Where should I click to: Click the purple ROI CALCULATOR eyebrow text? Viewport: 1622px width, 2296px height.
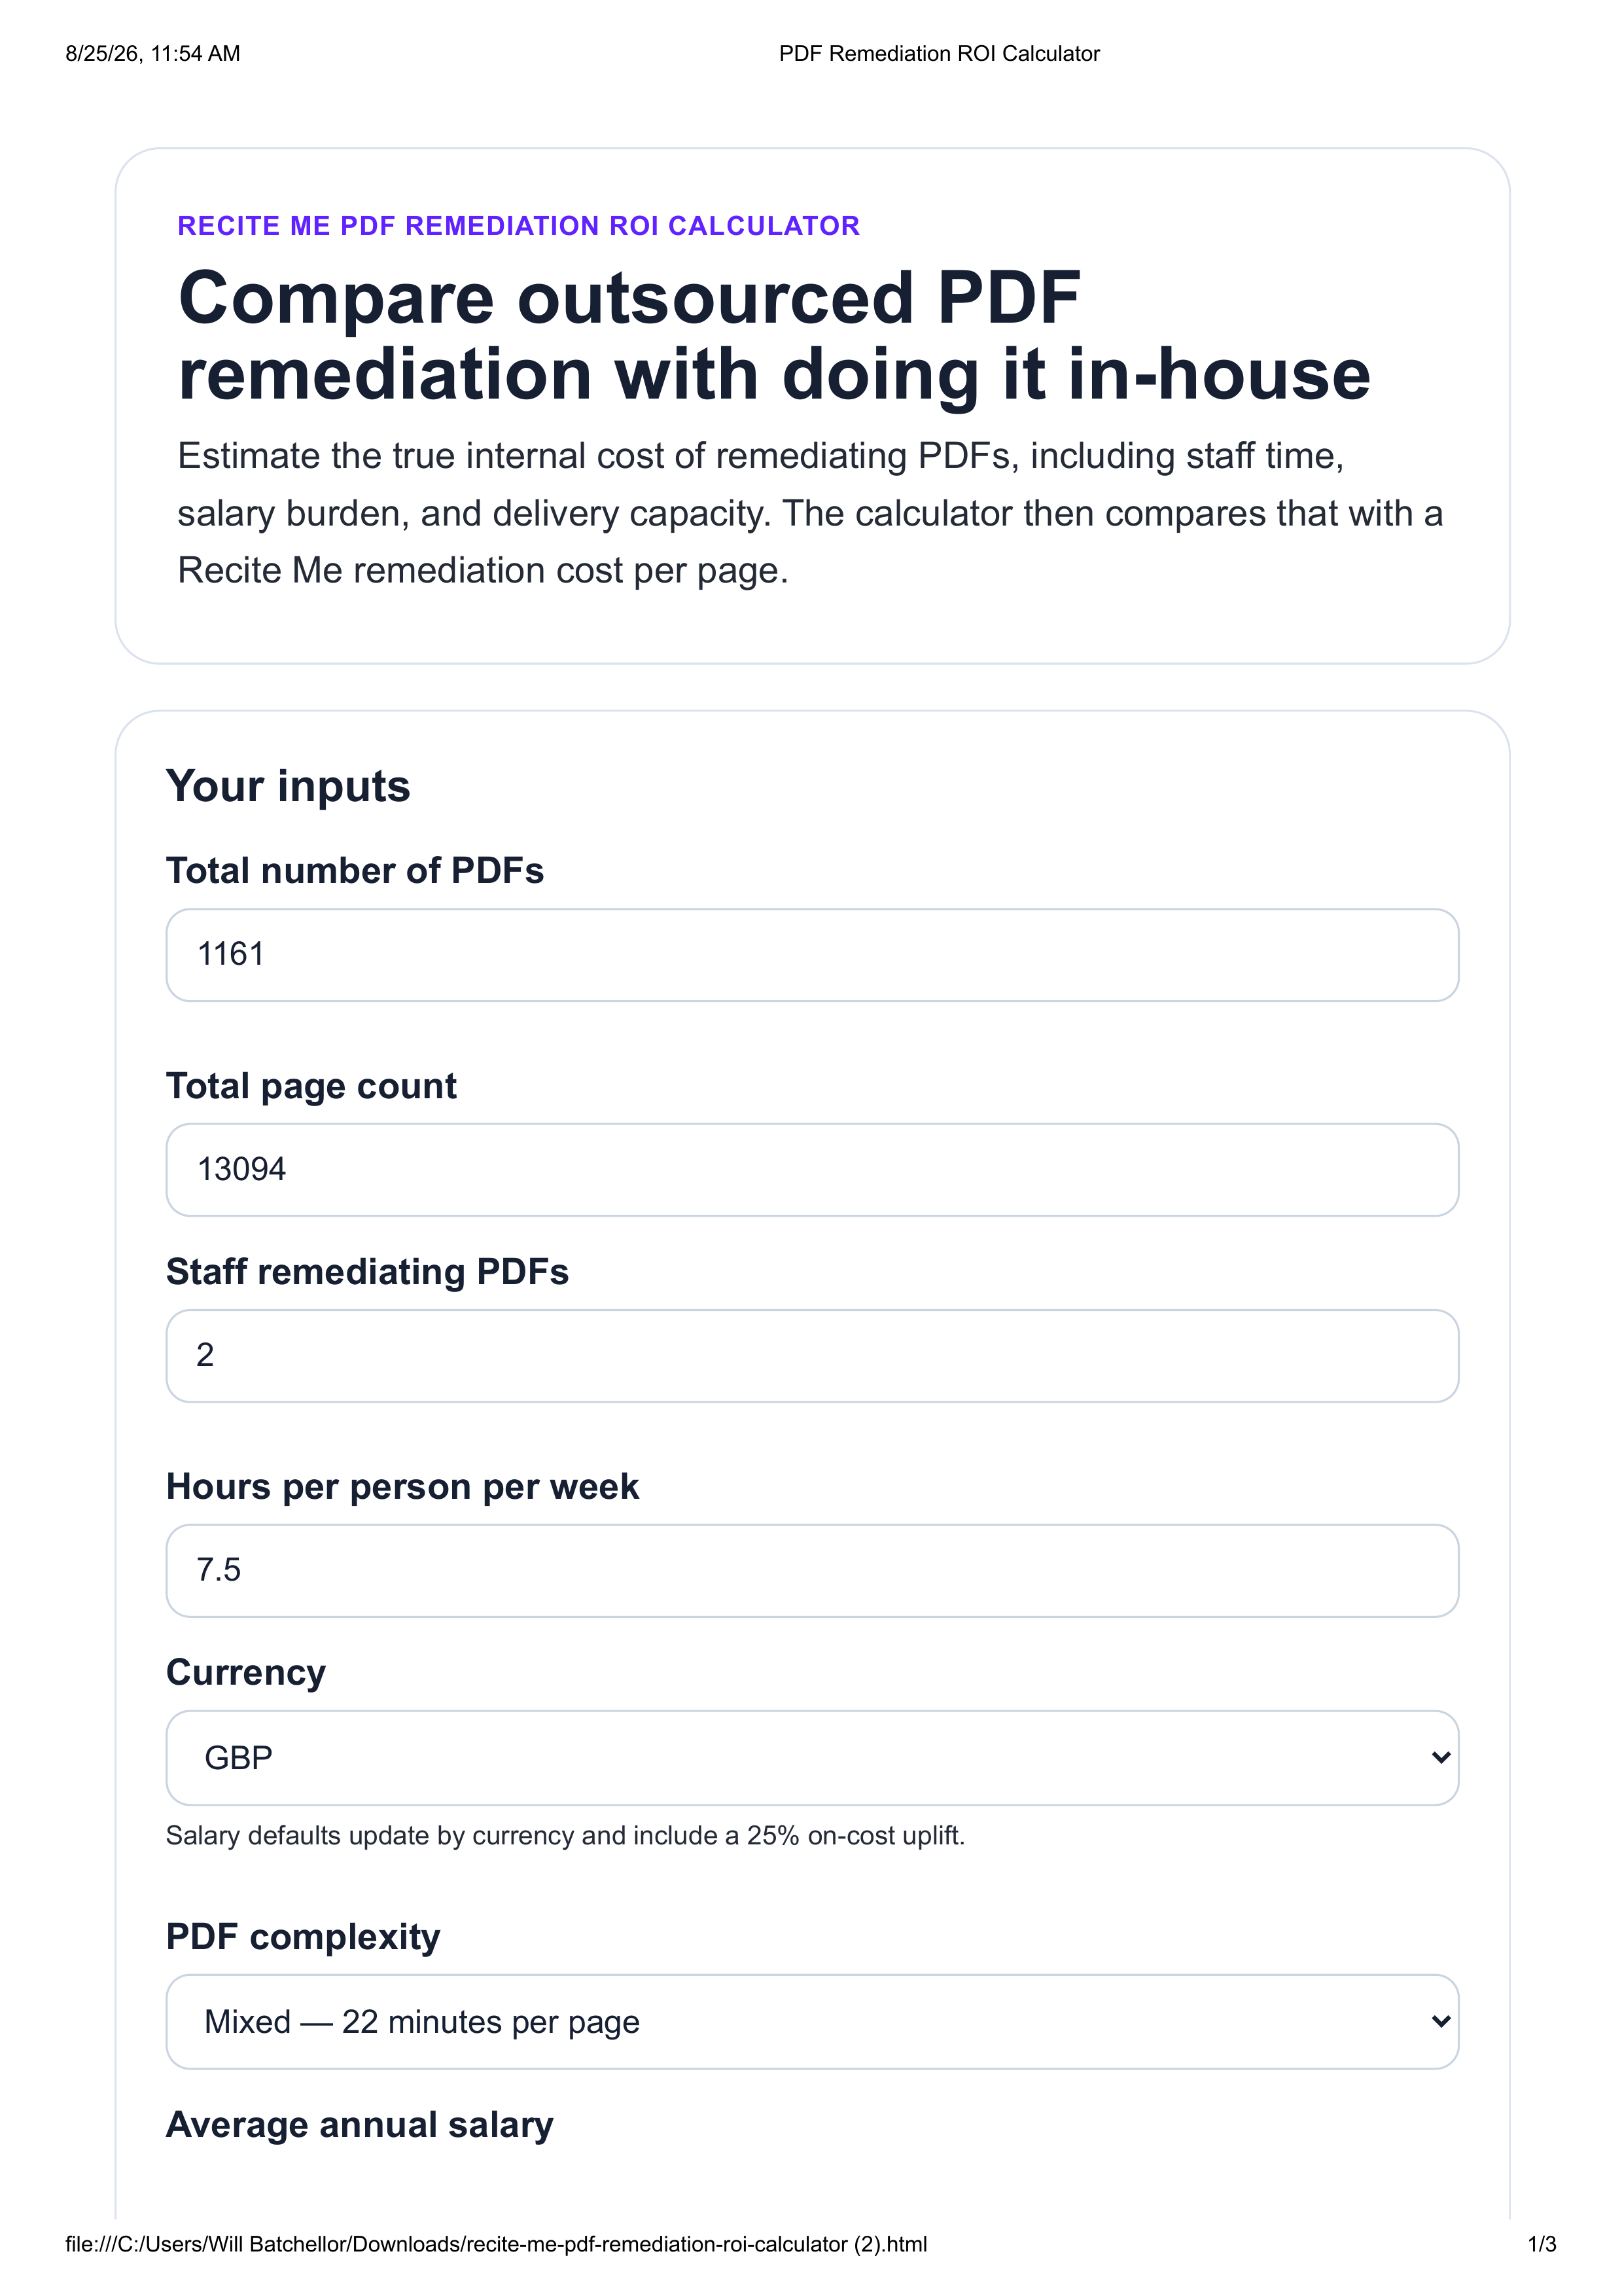tap(518, 226)
